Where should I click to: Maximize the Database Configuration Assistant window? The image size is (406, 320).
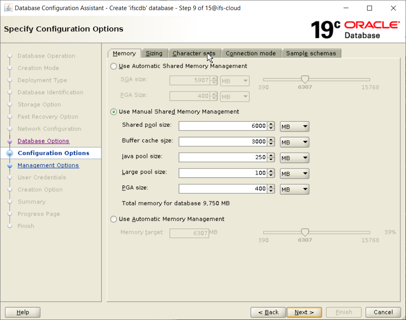point(370,8)
